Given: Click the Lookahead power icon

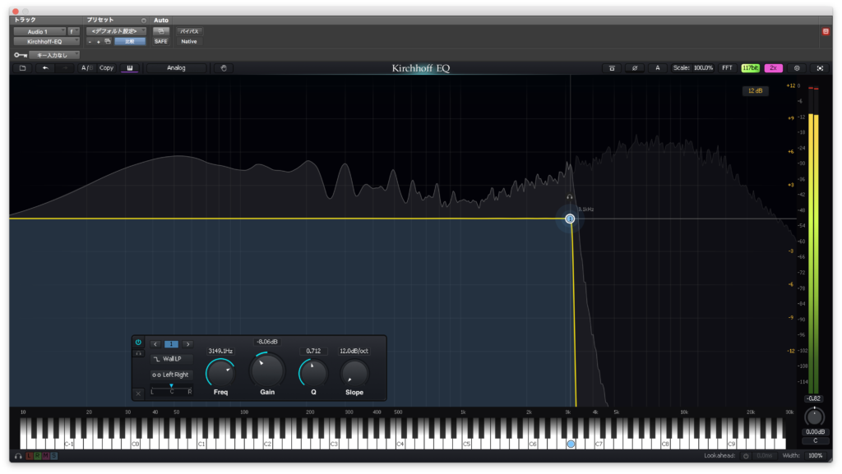Looking at the screenshot, I should (745, 456).
